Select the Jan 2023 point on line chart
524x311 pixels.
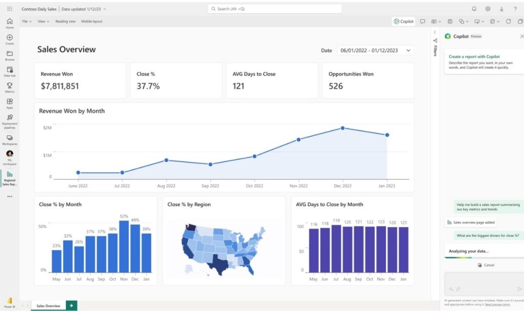387,135
